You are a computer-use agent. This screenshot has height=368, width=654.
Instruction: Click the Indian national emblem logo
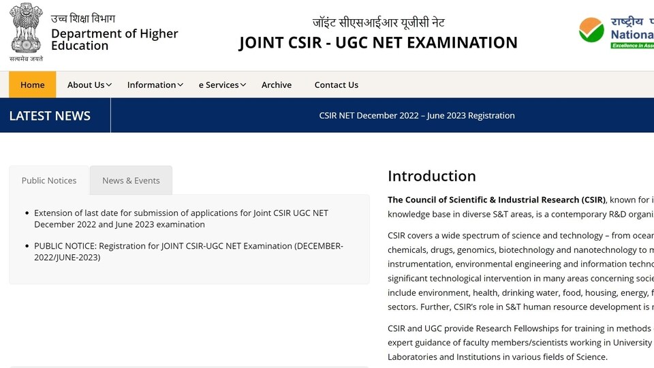coord(26,33)
